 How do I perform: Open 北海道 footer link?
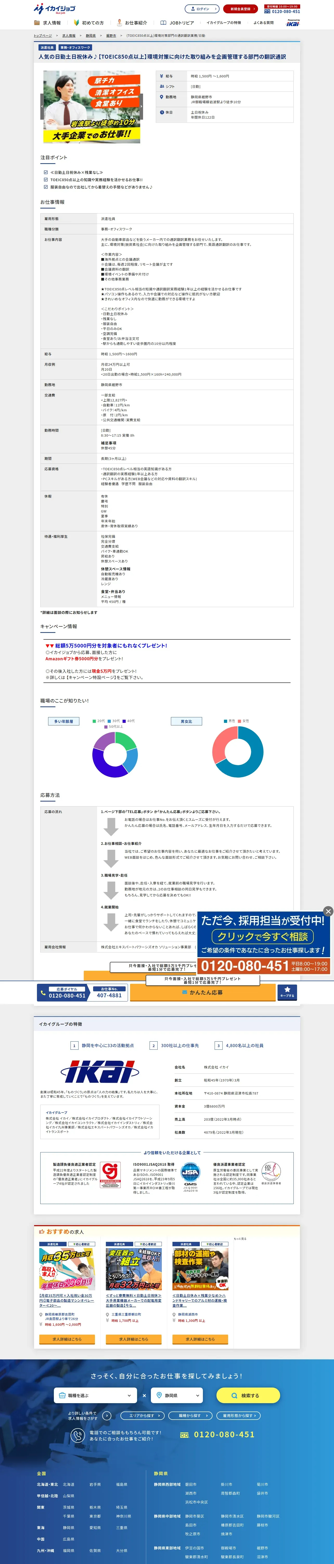pos(68,1484)
